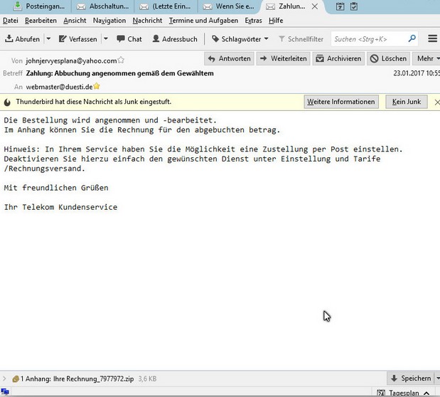
Task: Expand Tagesplan chevron arrow
Action: 426,393
